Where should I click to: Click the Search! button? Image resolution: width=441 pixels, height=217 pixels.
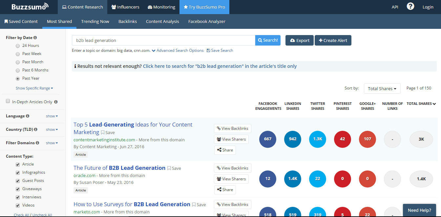pyautogui.click(x=268, y=40)
